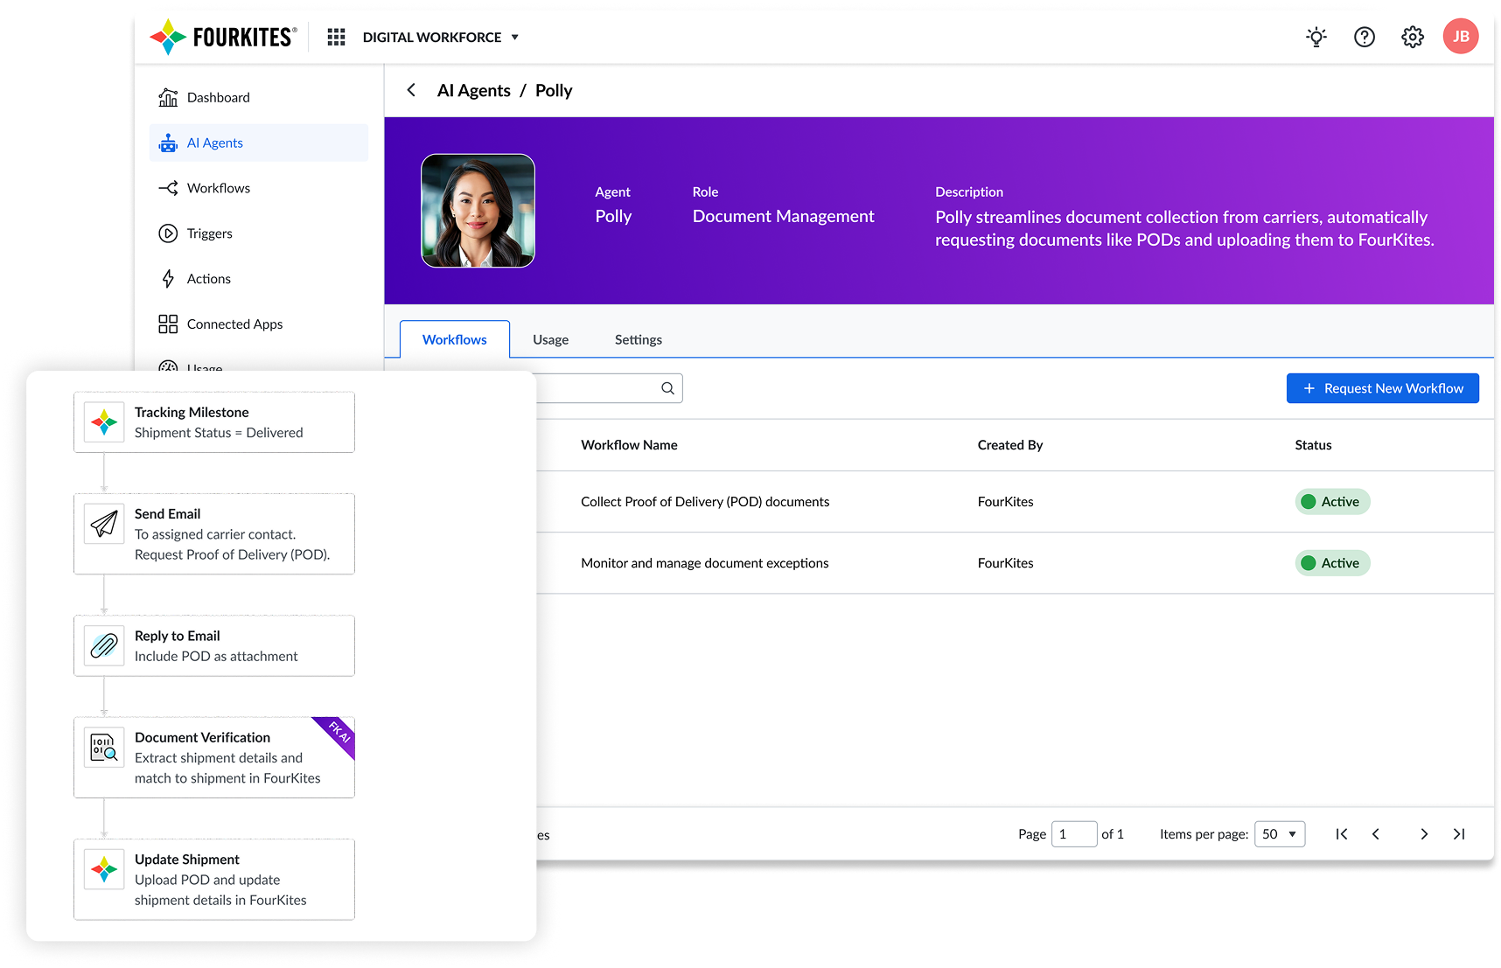The image size is (1501, 968).
Task: Open the apps grid launcher icon
Action: pyautogui.click(x=336, y=37)
